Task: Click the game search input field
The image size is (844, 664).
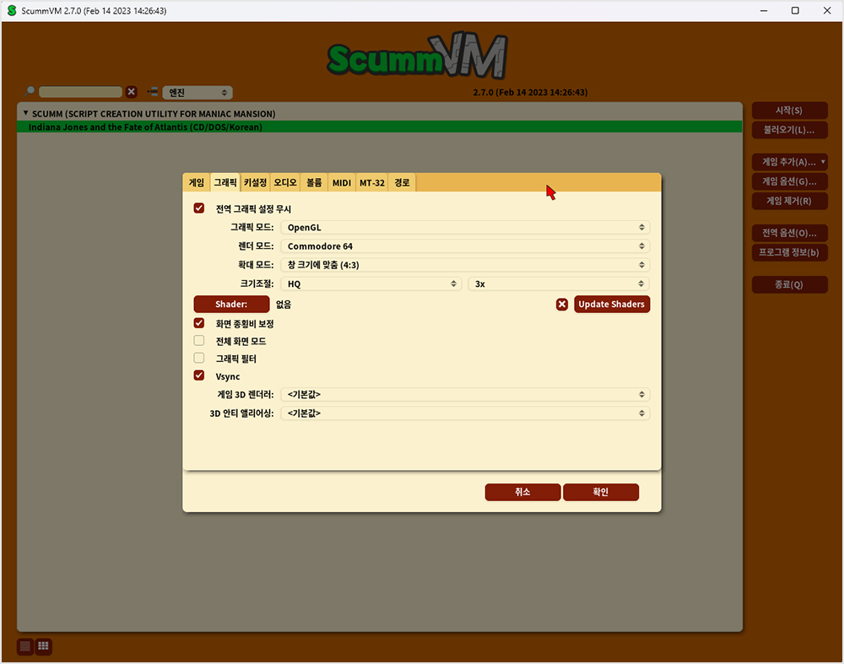Action: pos(81,92)
